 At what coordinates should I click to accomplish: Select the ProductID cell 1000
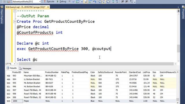[x=17, y=101]
